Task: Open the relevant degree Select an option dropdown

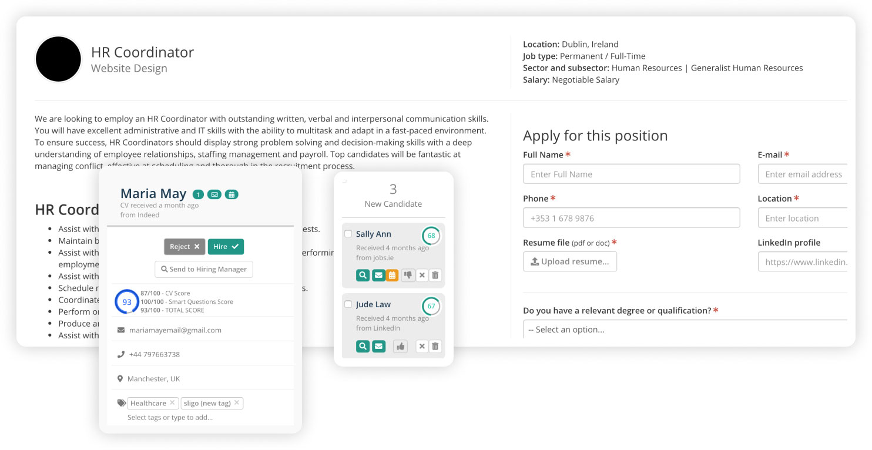Action: (x=685, y=330)
